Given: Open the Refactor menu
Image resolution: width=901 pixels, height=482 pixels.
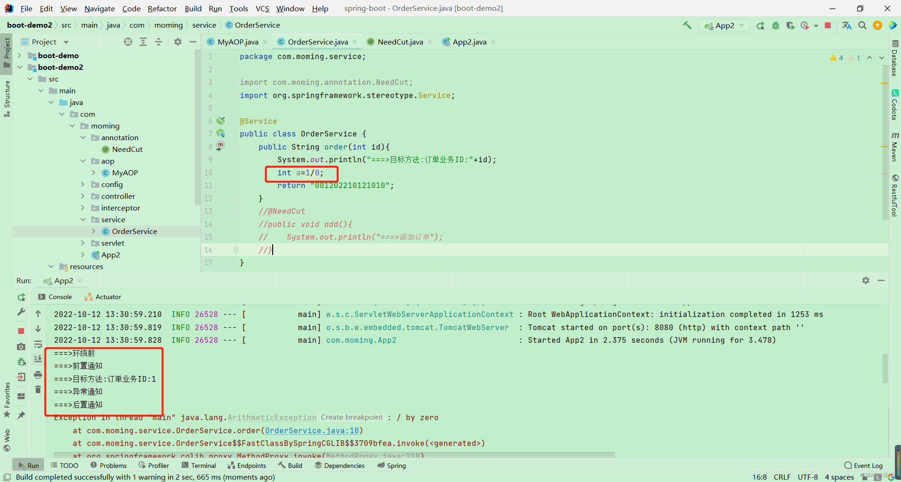Looking at the screenshot, I should pyautogui.click(x=162, y=8).
